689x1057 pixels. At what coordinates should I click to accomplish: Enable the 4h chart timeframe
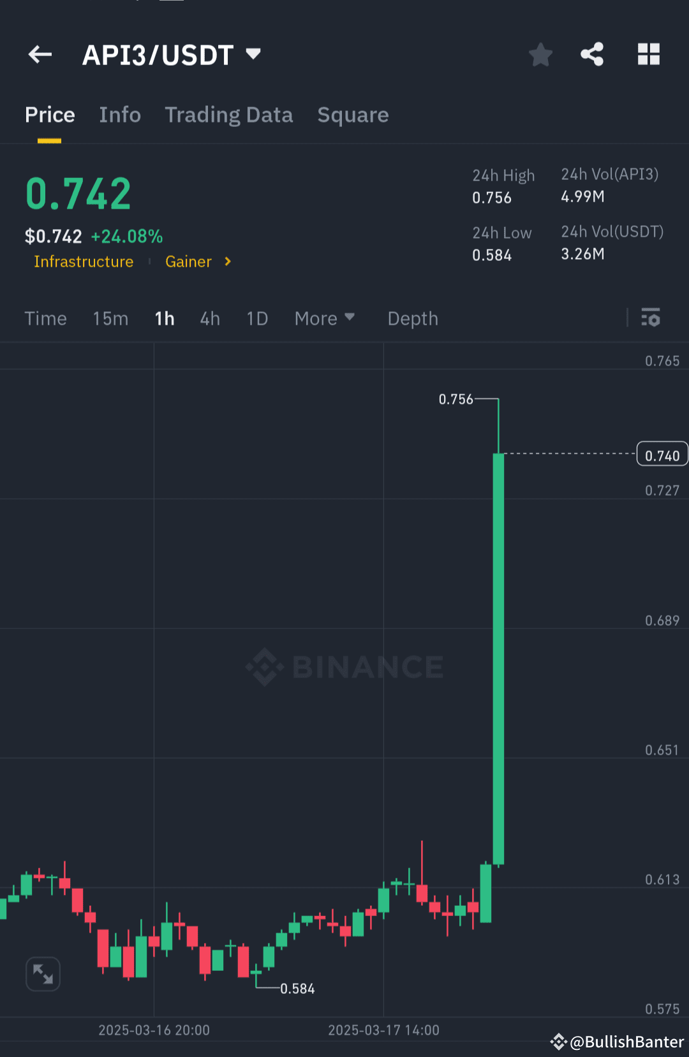209,318
